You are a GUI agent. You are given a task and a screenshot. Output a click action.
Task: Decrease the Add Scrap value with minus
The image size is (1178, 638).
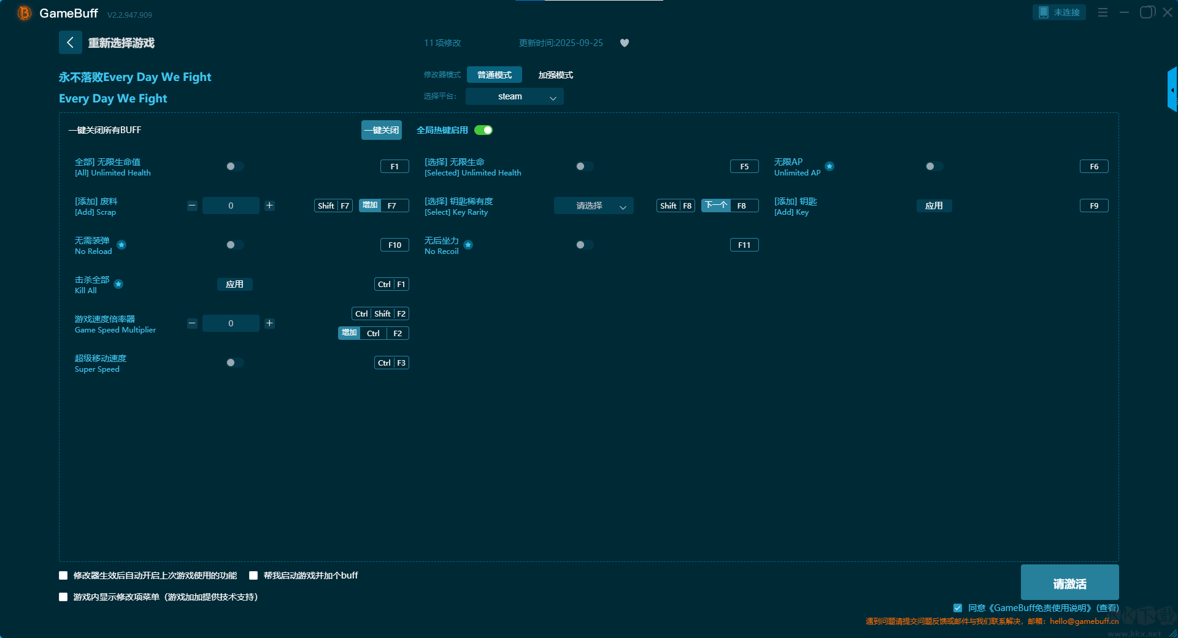[192, 206]
